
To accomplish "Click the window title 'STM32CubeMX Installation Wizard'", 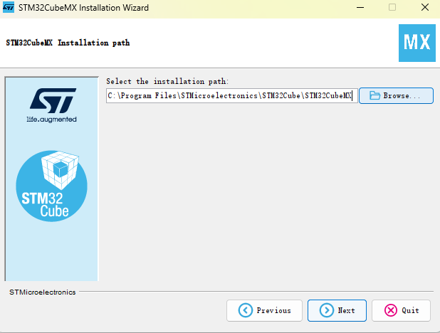I will pos(83,8).
